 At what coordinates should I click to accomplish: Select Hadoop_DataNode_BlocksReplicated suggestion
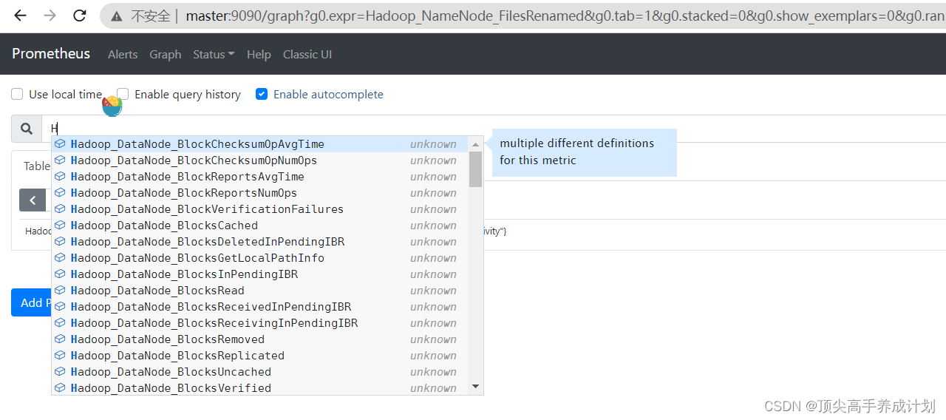[260, 356]
